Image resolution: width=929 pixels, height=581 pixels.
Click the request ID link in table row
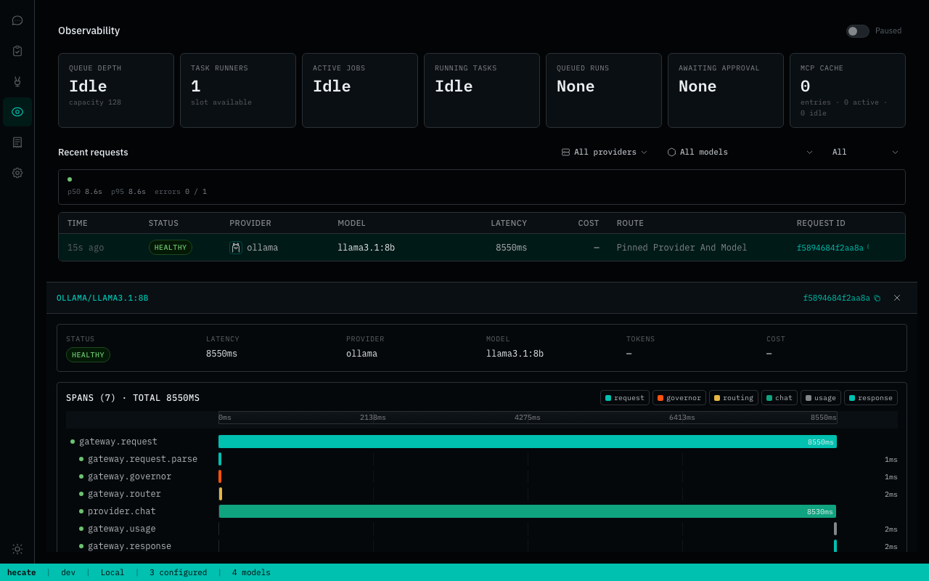pos(830,248)
